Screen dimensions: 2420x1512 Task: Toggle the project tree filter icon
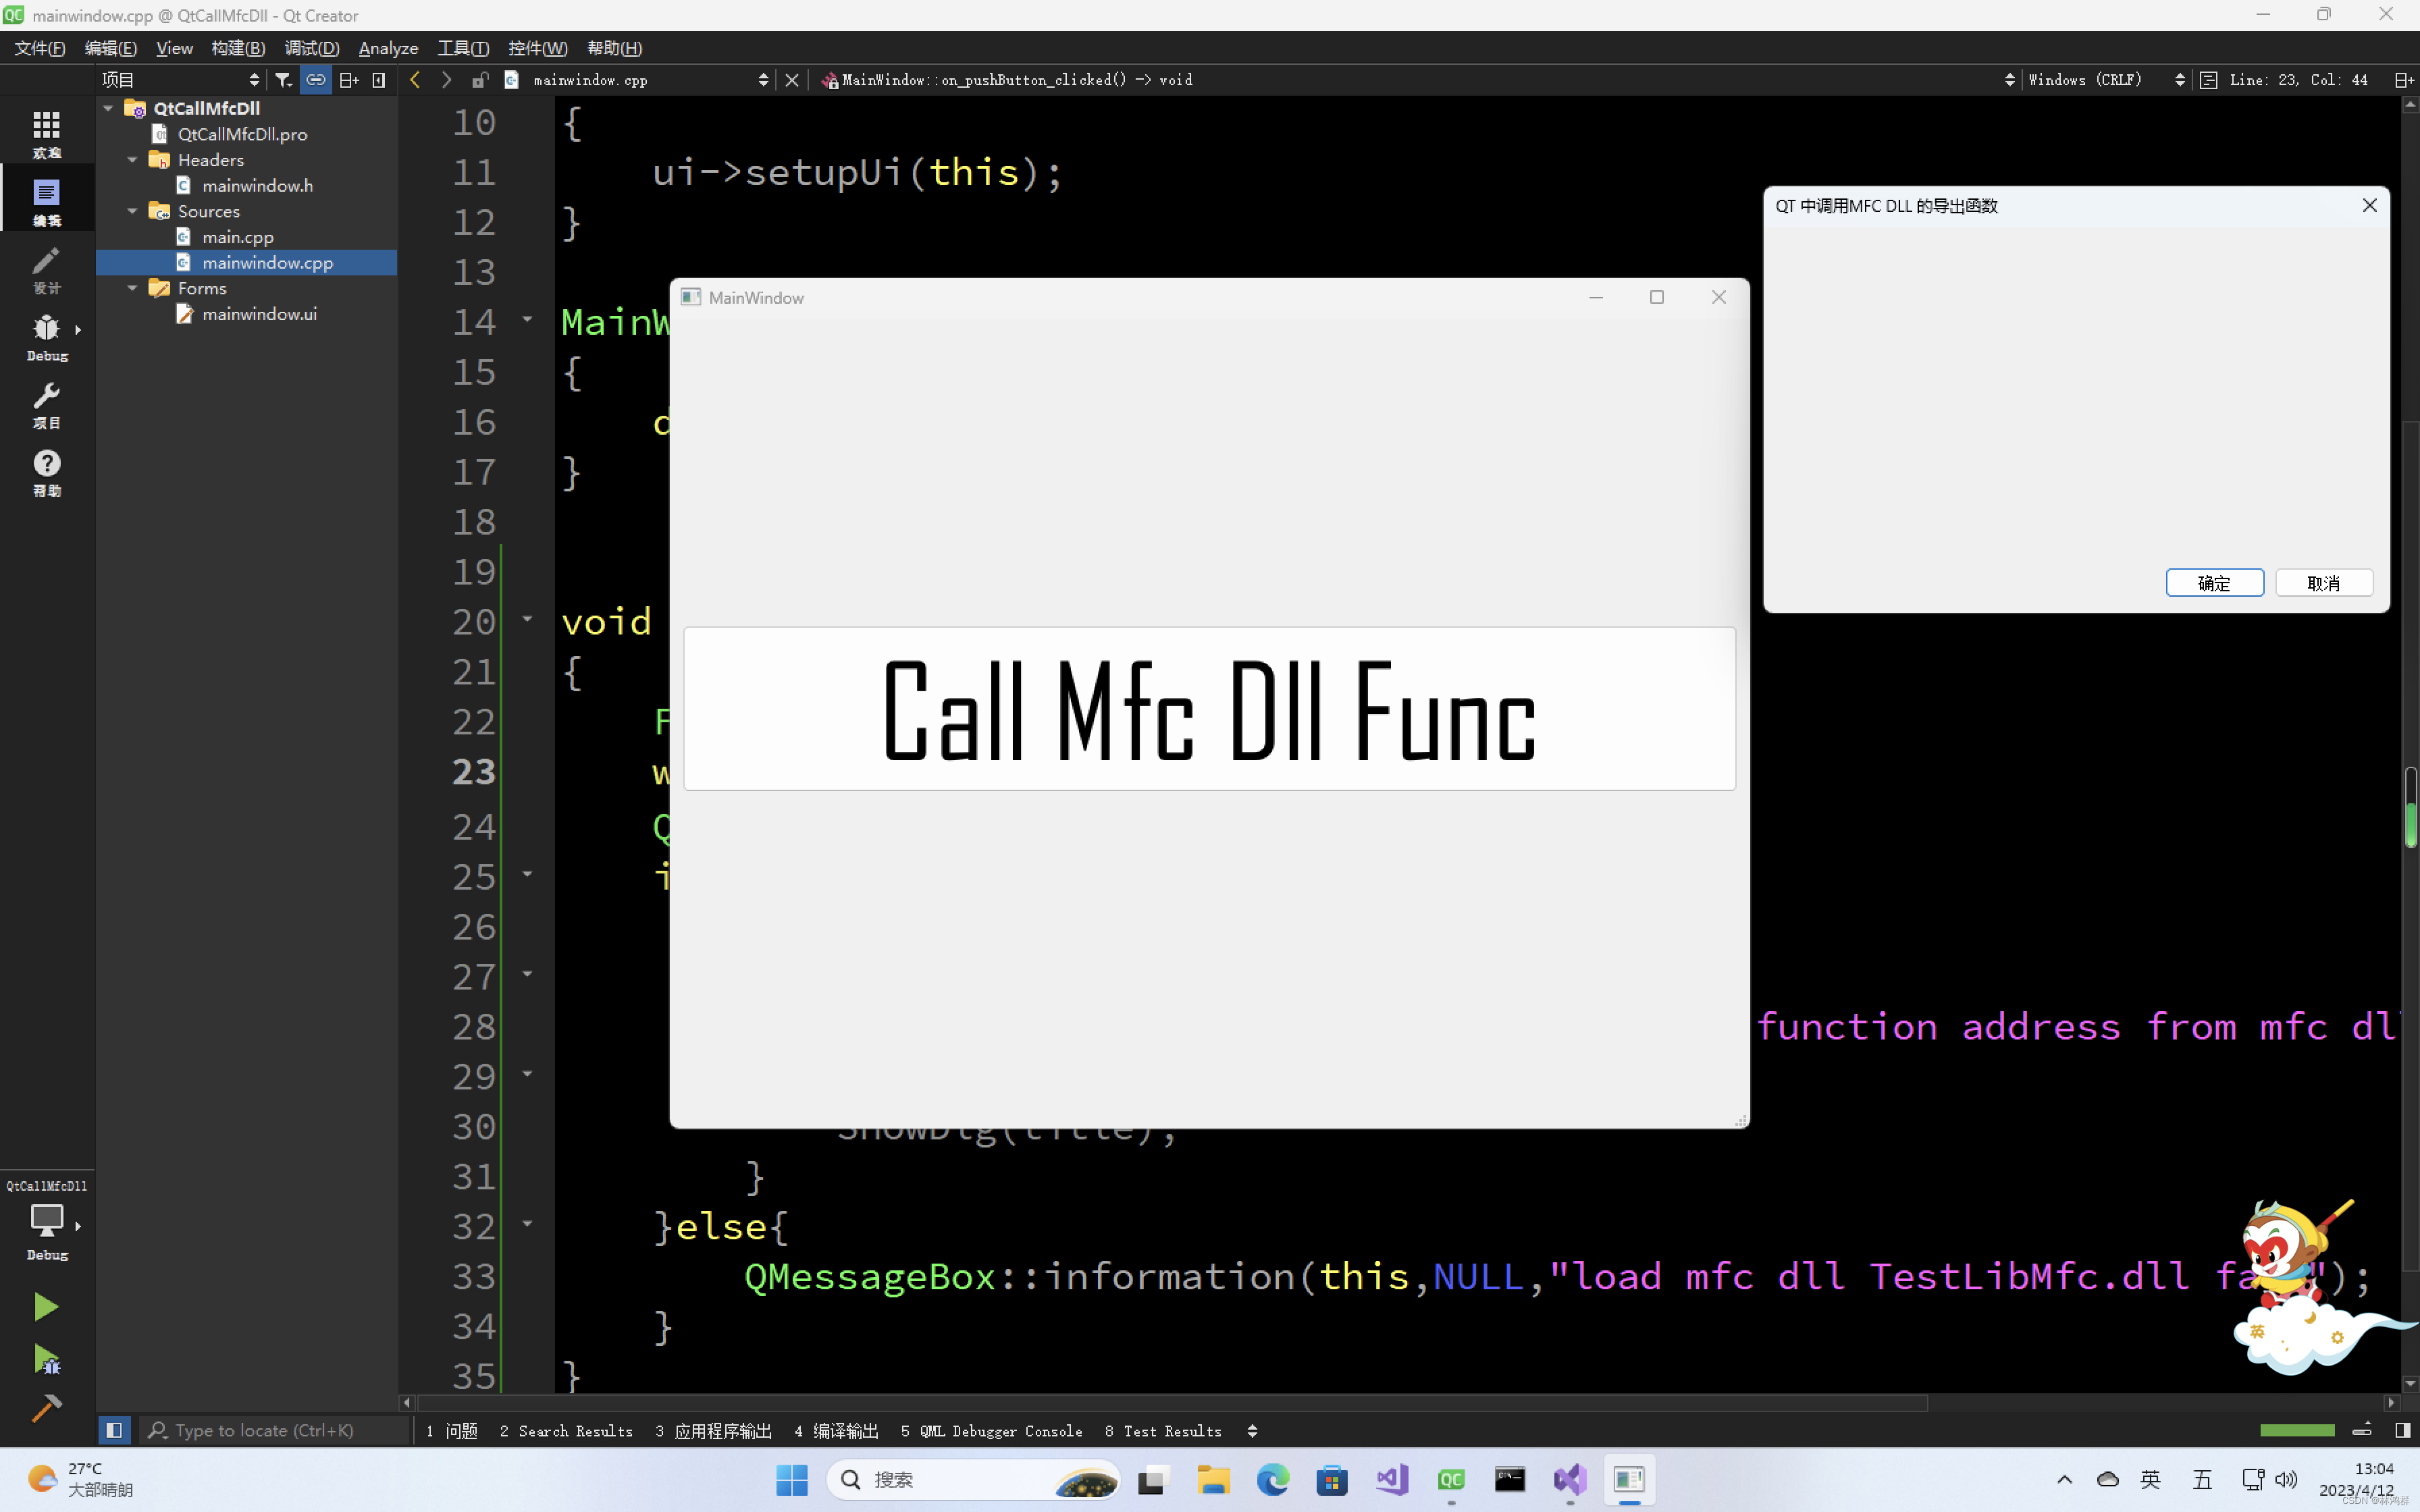[x=284, y=80]
